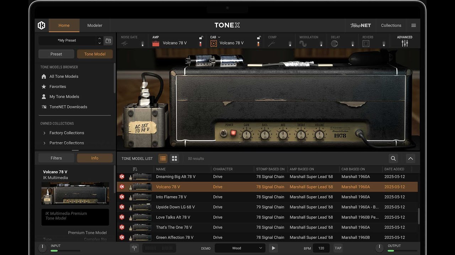Click the My Tone Models person icon

pyautogui.click(x=44, y=96)
